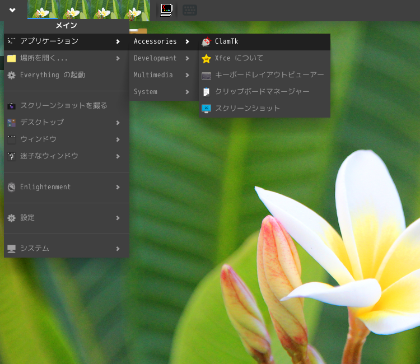Select the アプリケーション menu entry
Screen dimensions: 420x364
pyautogui.click(x=67, y=41)
